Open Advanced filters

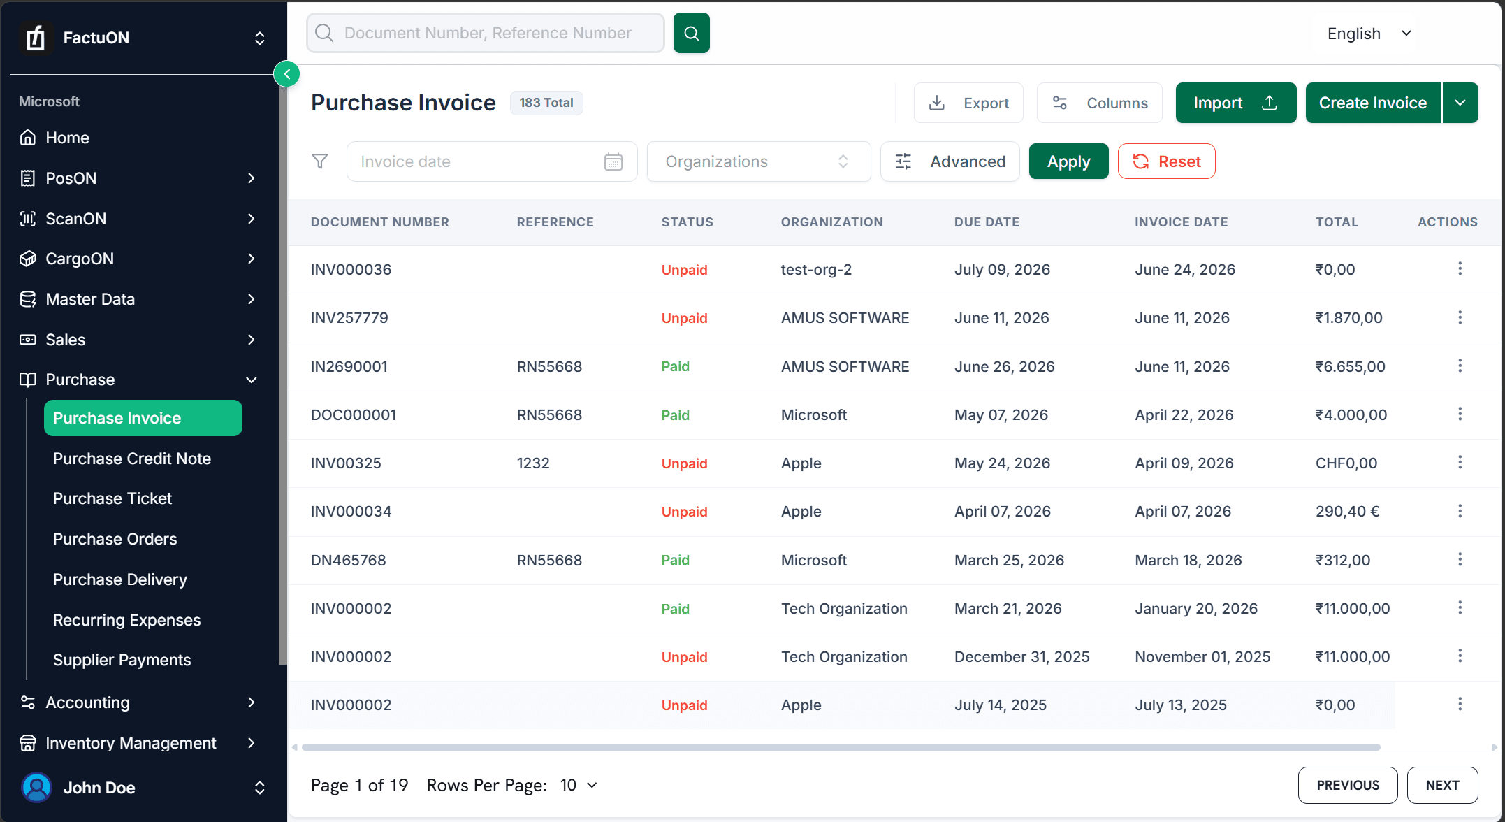[x=950, y=161]
